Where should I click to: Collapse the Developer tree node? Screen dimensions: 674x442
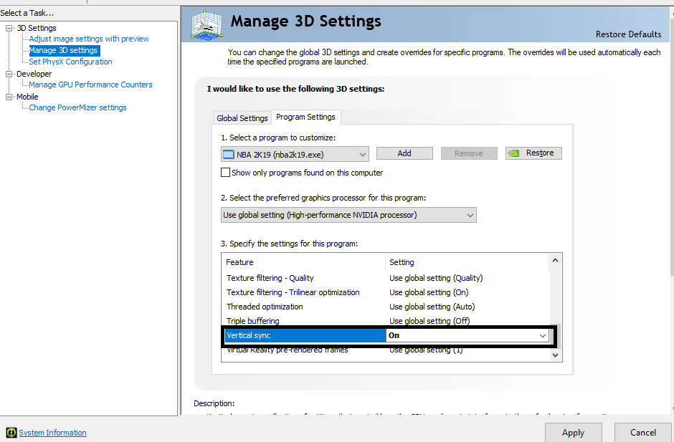[x=9, y=74]
